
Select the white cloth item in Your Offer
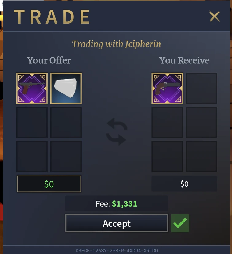pos(66,89)
